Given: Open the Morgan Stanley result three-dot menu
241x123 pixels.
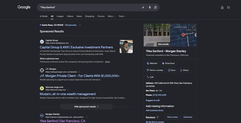Looking at the screenshot, I should tap(87, 117).
